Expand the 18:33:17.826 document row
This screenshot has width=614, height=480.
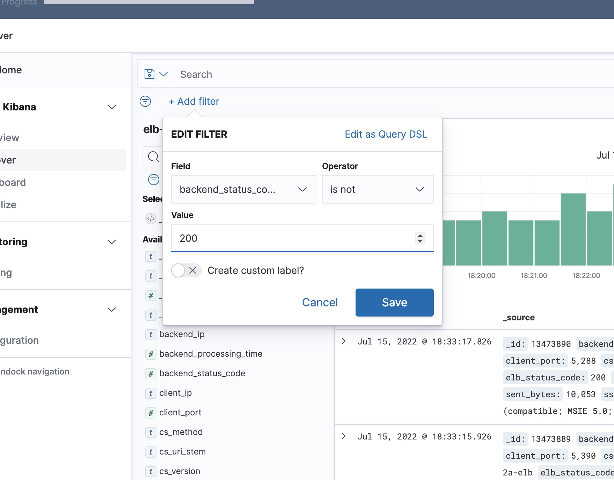343,341
